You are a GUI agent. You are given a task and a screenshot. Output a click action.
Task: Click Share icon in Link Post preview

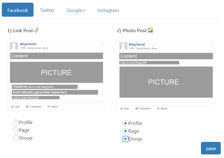(x=49, y=106)
